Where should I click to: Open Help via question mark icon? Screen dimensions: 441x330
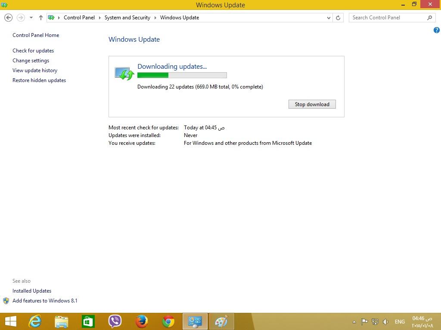click(437, 30)
